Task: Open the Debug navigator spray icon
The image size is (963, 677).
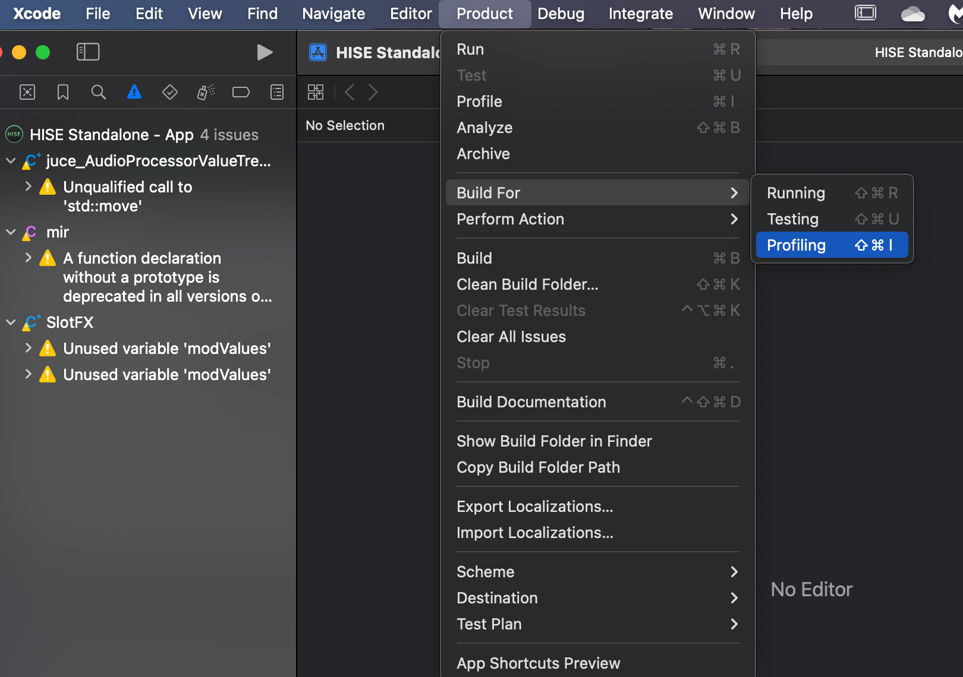Action: tap(206, 92)
